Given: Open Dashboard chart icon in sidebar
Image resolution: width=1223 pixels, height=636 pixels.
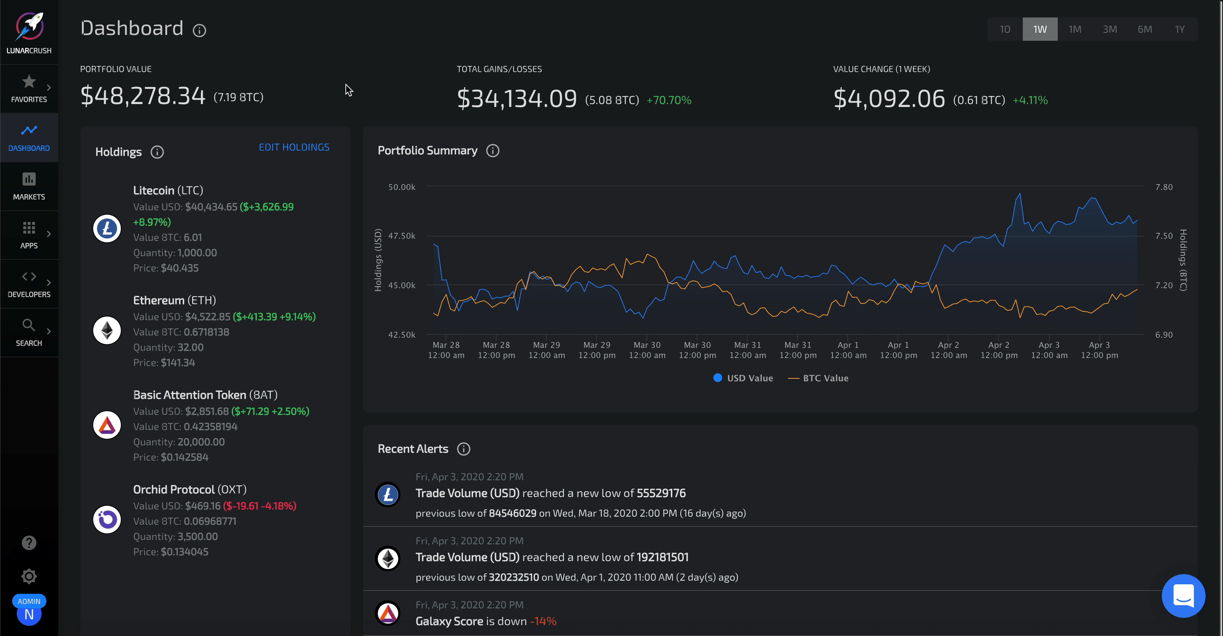Looking at the screenshot, I should point(29,130).
